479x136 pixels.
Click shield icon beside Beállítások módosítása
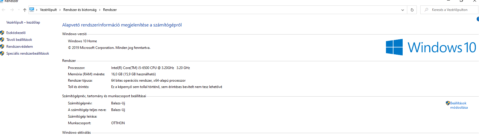[448, 103]
